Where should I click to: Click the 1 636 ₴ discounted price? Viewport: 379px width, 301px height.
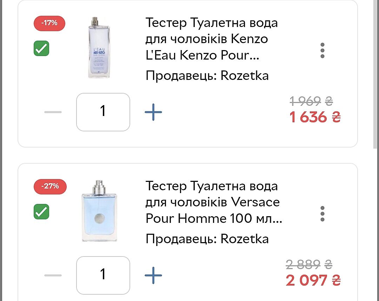point(315,117)
